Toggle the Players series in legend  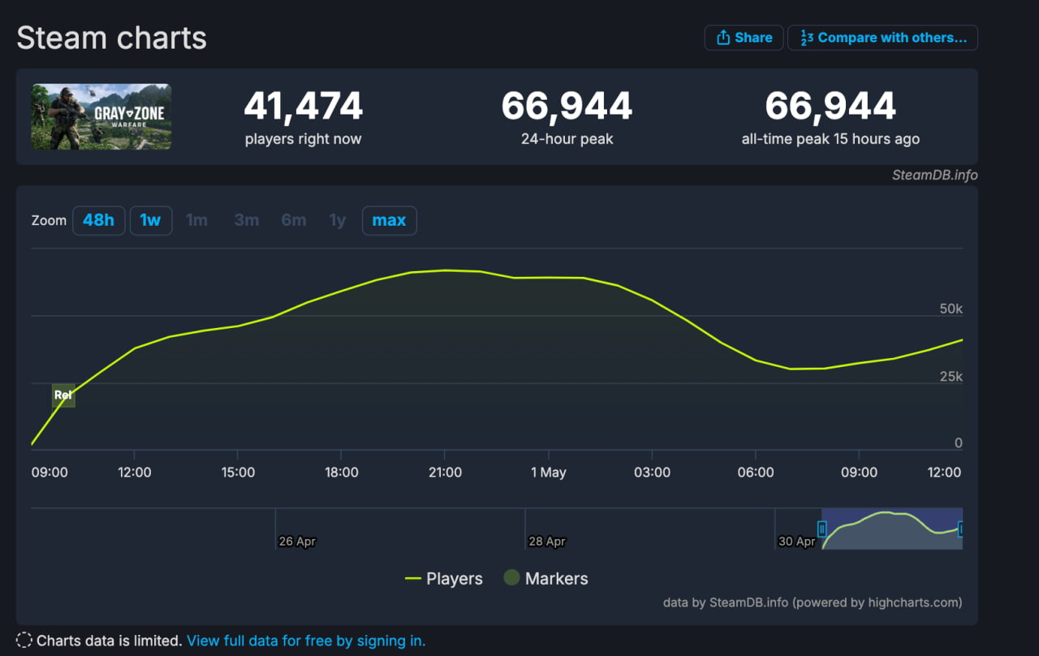point(444,579)
